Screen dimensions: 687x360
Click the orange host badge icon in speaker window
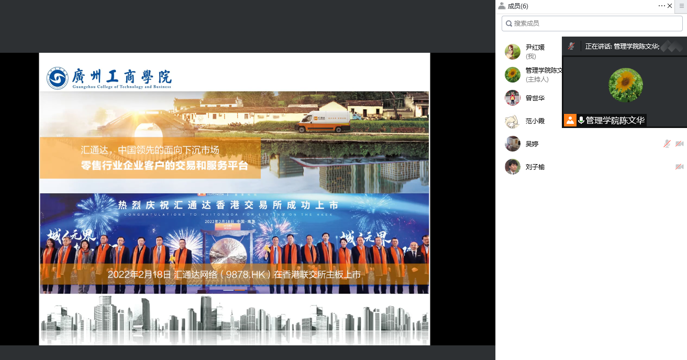pyautogui.click(x=570, y=120)
